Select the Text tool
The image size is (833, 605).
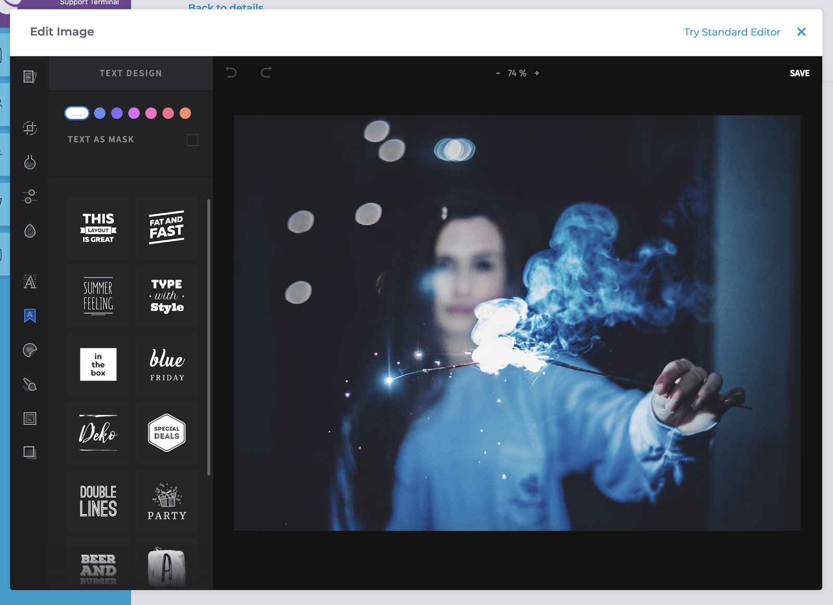[30, 282]
